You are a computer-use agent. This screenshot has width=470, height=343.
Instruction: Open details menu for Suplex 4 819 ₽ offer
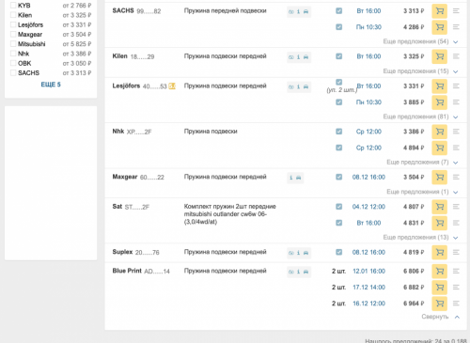tap(456, 252)
